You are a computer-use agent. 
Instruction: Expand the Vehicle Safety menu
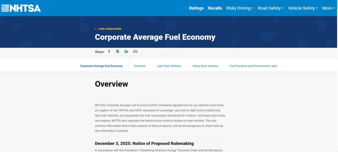coord(303,8)
